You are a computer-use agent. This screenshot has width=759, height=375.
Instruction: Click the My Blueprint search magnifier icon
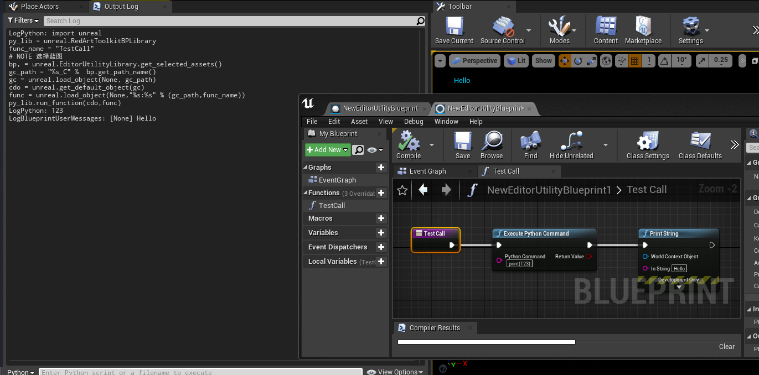358,150
